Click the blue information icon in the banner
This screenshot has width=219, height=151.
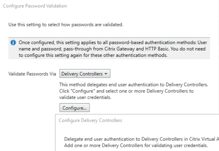13,43
